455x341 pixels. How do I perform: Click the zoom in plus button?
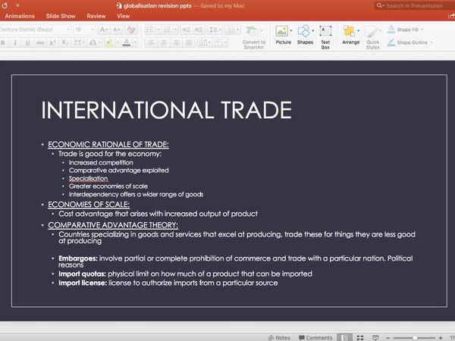(441, 338)
